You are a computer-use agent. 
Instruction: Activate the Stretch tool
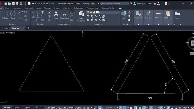(33, 20)
